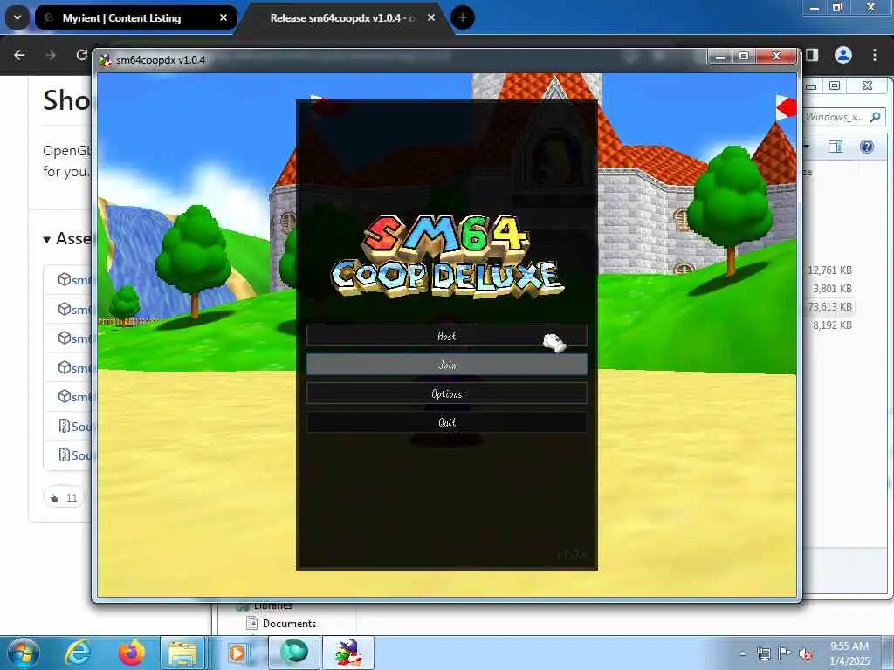Open the taskbar clock showing 9:55 AM
Screen dimensions: 894x670
(849, 653)
